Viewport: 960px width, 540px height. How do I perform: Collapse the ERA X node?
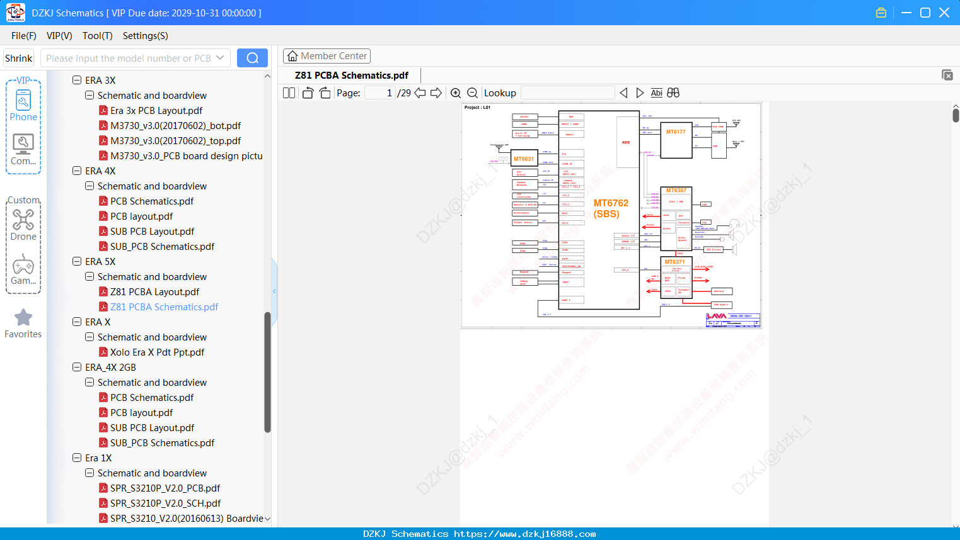click(77, 322)
